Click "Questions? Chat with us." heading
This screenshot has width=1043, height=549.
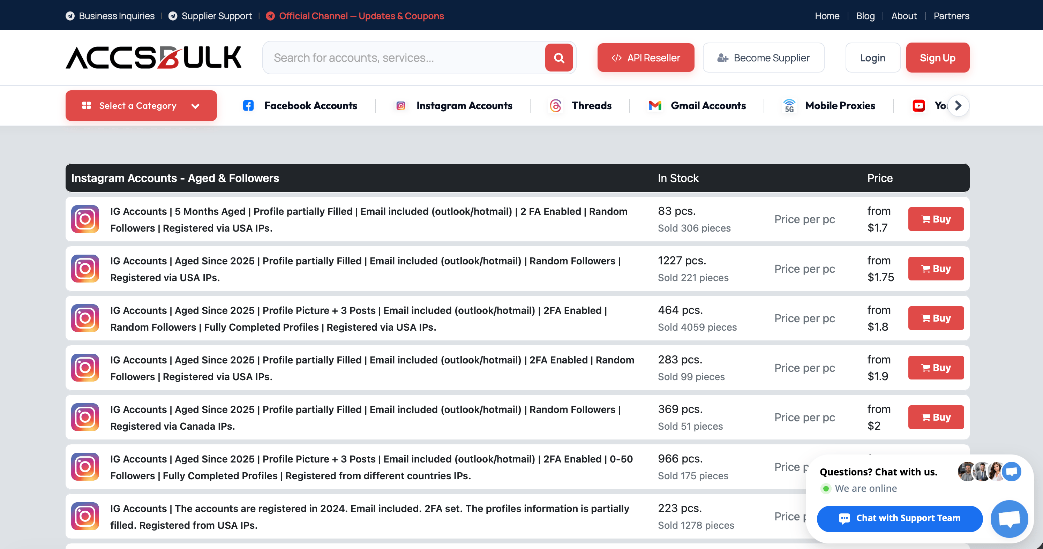point(878,472)
